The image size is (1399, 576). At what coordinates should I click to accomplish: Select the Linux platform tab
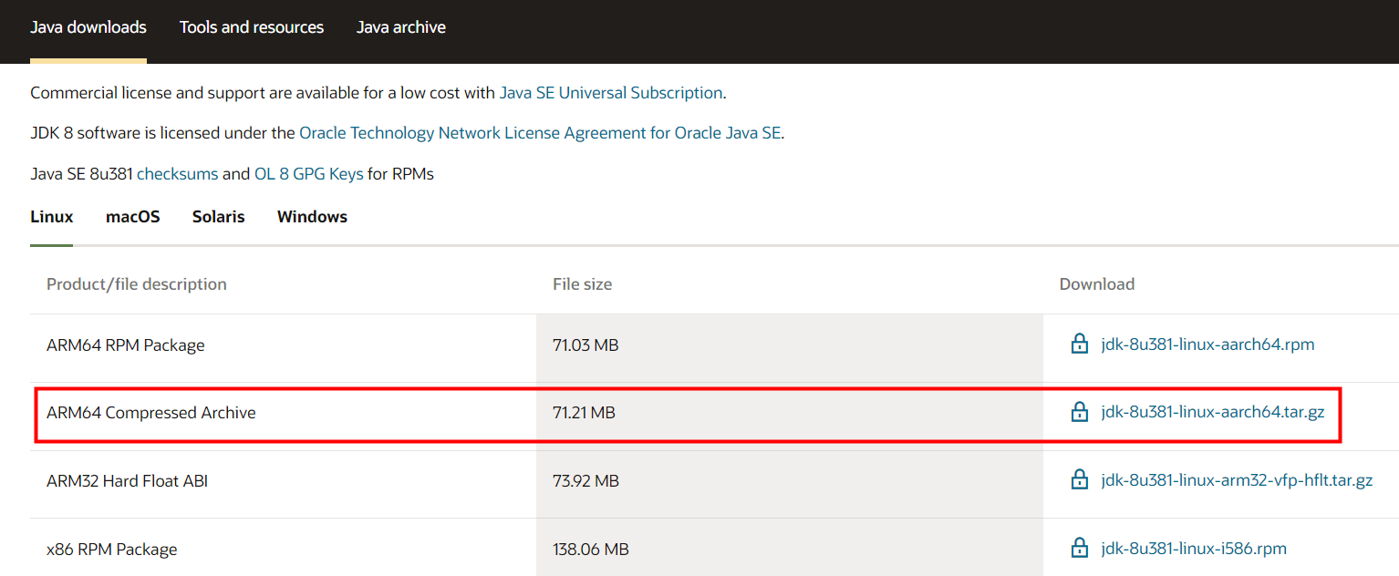52,217
